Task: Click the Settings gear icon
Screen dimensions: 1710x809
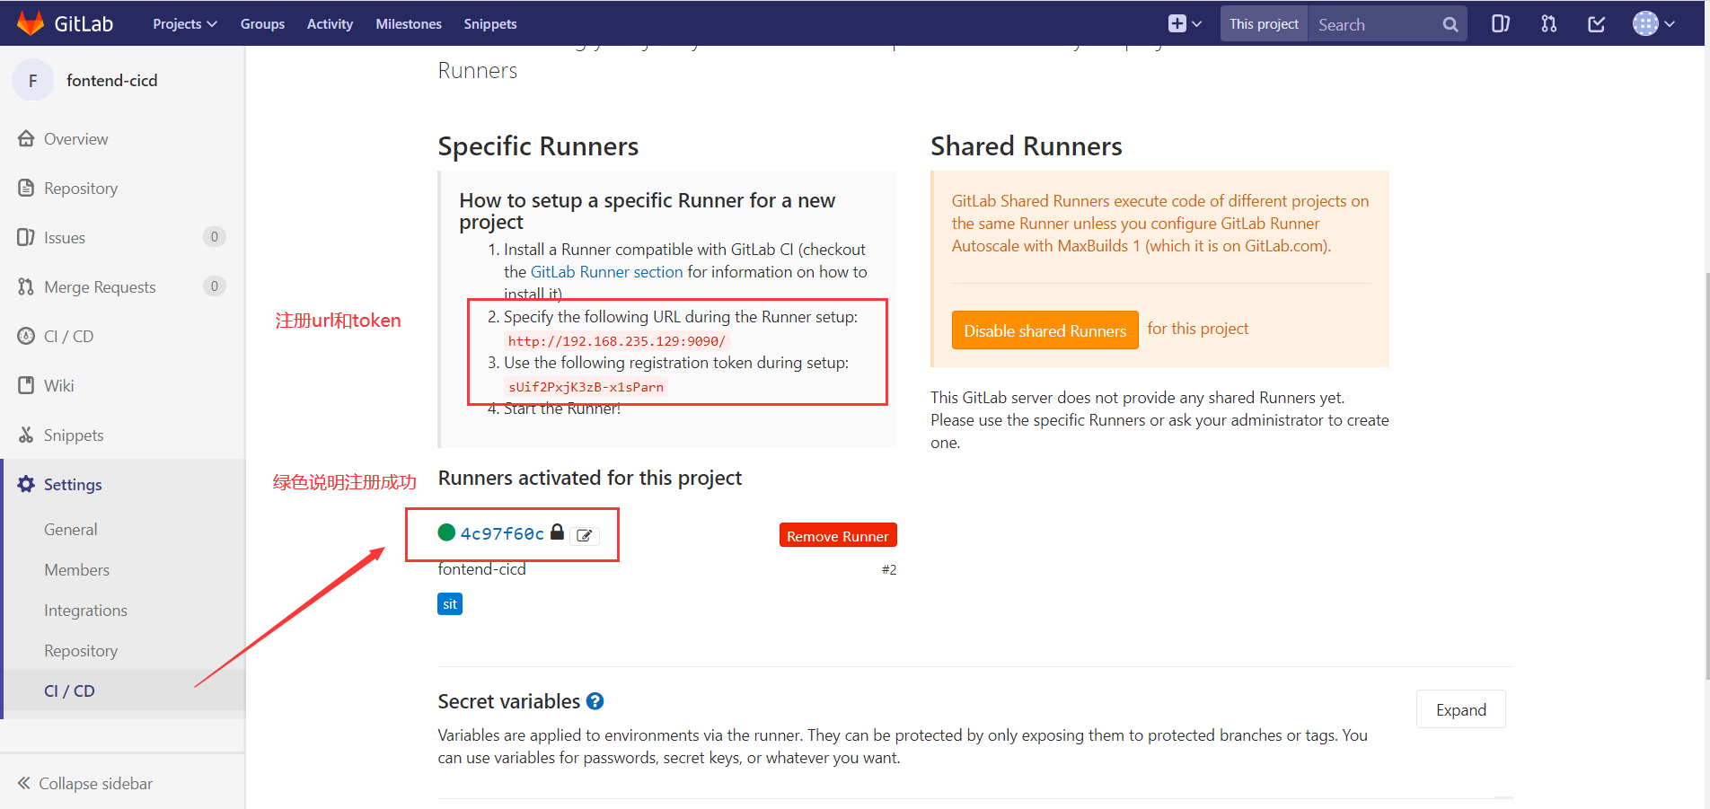Action: coord(26,484)
